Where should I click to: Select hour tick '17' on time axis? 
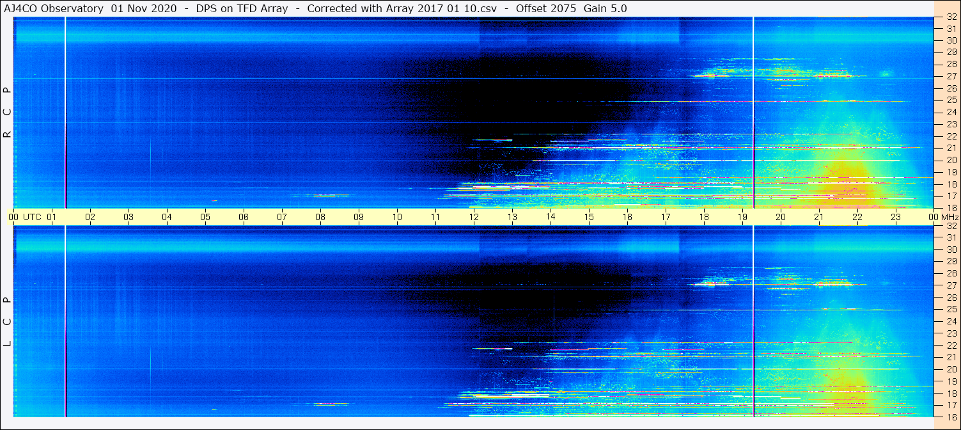tap(666, 217)
